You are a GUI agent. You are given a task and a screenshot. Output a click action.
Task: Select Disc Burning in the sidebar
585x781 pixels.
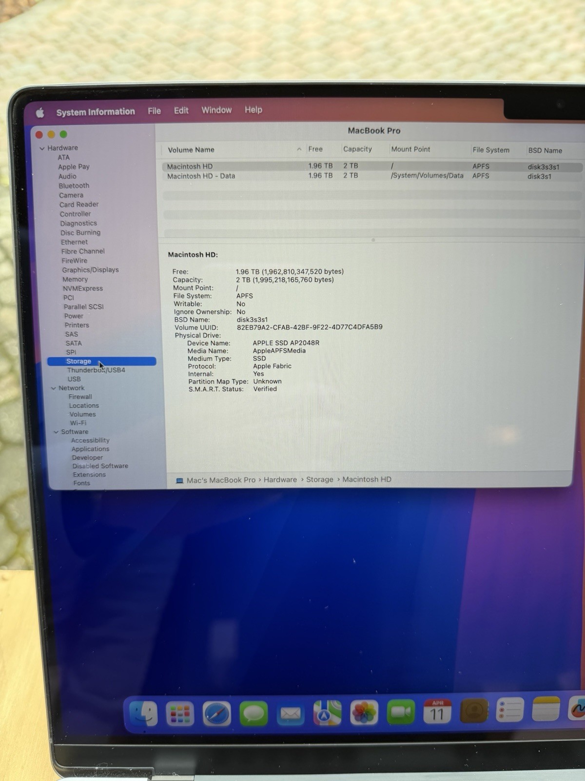[x=80, y=232]
